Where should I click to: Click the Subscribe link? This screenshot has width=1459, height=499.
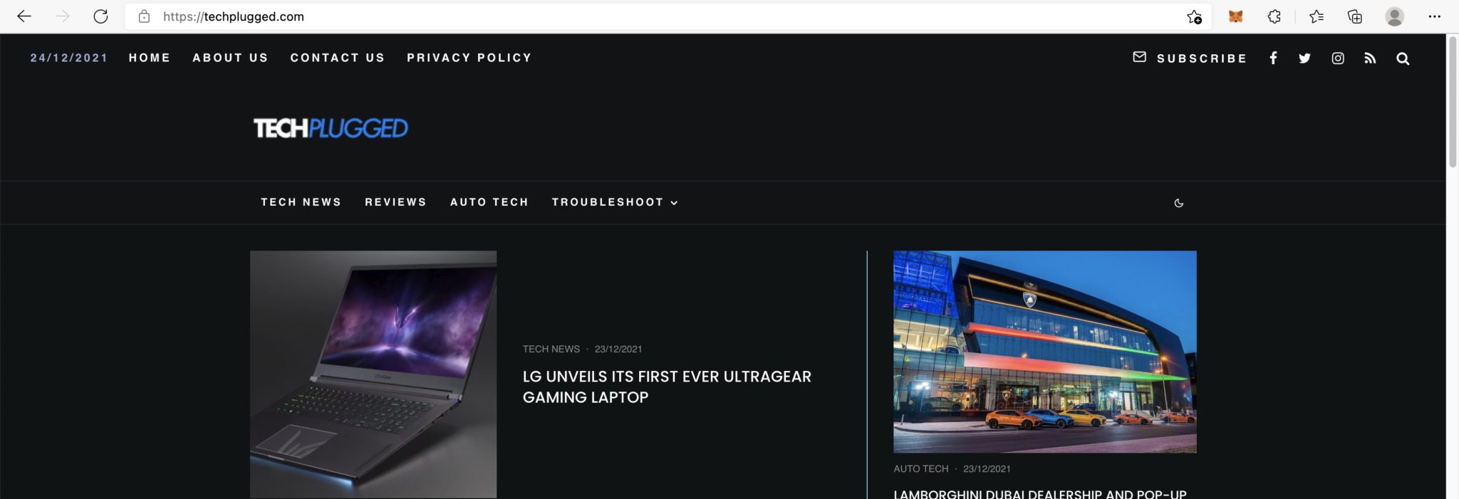coord(1201,58)
